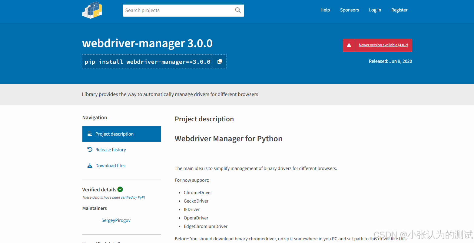Click the Release history clock icon
The width and height of the screenshot is (474, 243).
tap(90, 149)
